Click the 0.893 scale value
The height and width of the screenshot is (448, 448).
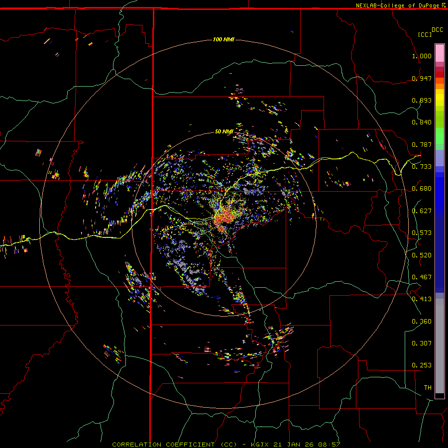pos(422,100)
